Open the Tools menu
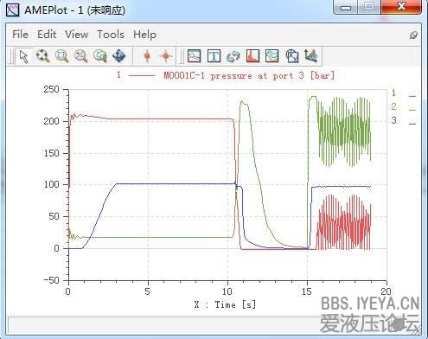The width and height of the screenshot is (428, 339). tap(111, 35)
